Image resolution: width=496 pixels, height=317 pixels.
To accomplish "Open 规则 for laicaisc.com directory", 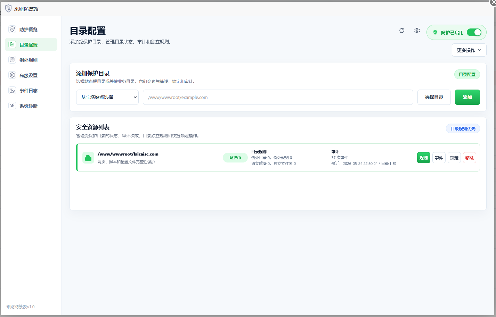I will (x=423, y=158).
